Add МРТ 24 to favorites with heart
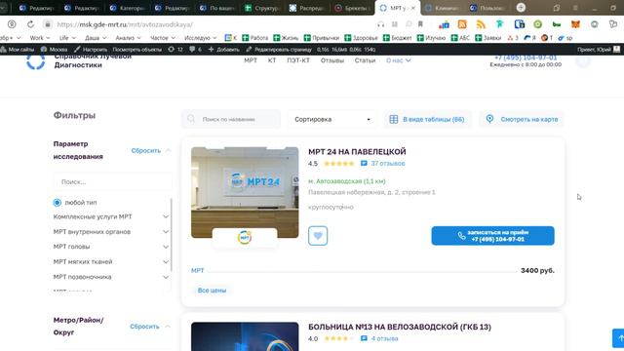Screen dimensions: 624x351 pyautogui.click(x=318, y=236)
